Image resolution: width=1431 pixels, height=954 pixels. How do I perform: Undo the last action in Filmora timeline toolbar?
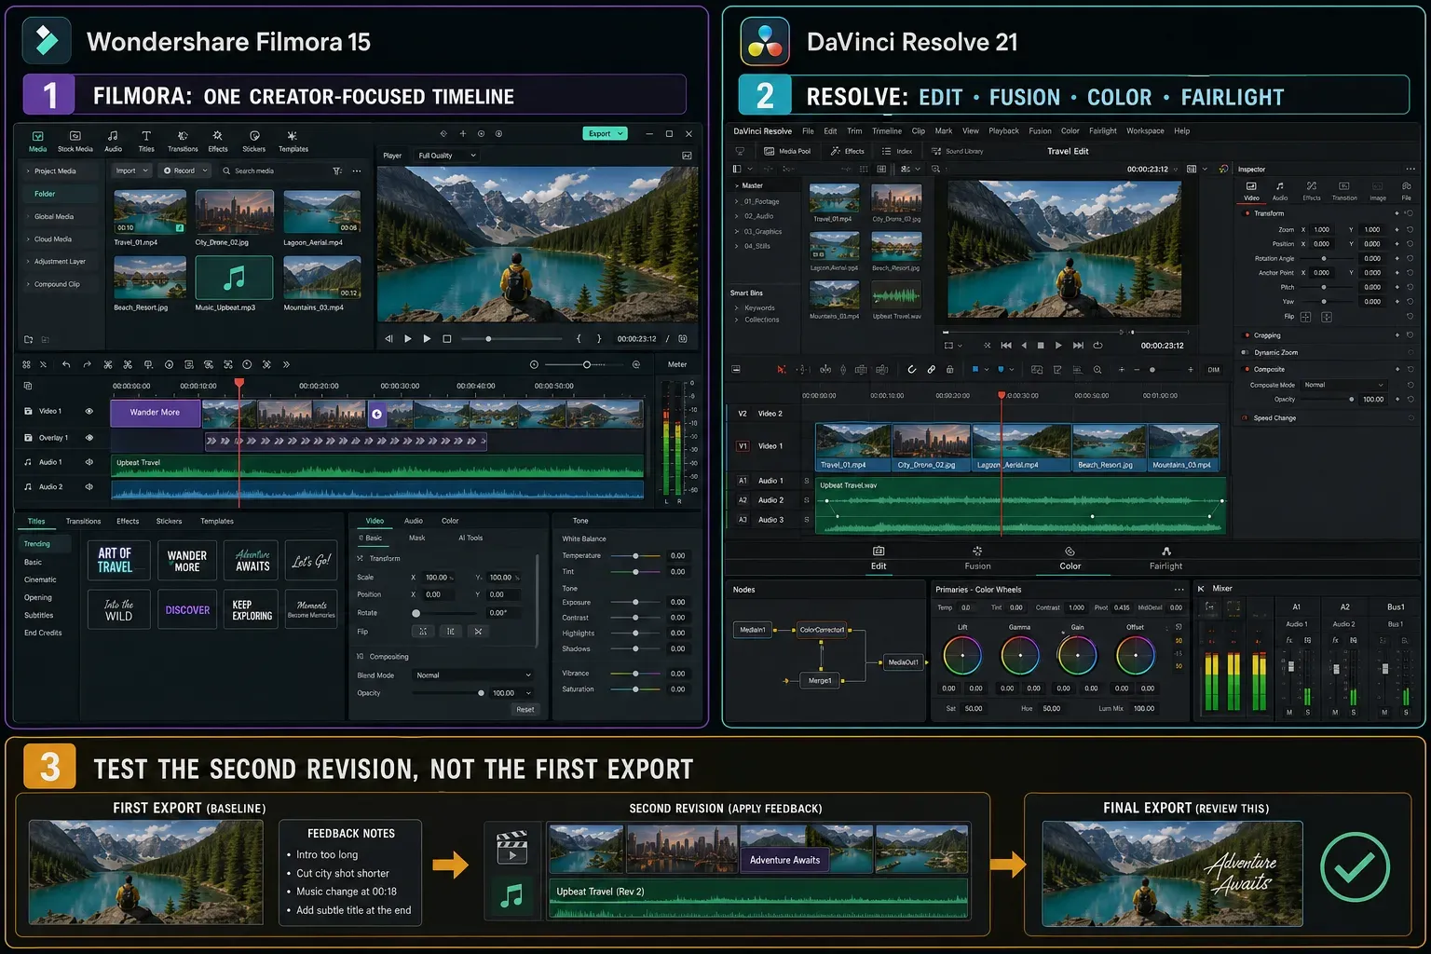click(66, 364)
